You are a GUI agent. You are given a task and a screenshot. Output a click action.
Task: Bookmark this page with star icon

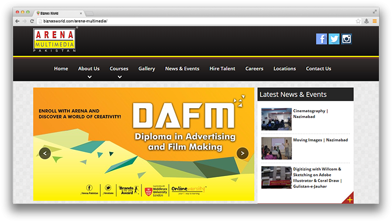coord(358,21)
